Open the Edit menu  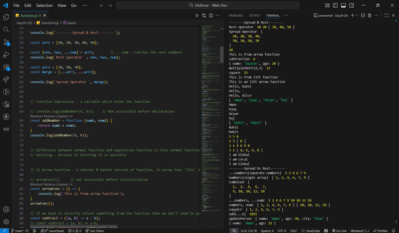pos(28,5)
